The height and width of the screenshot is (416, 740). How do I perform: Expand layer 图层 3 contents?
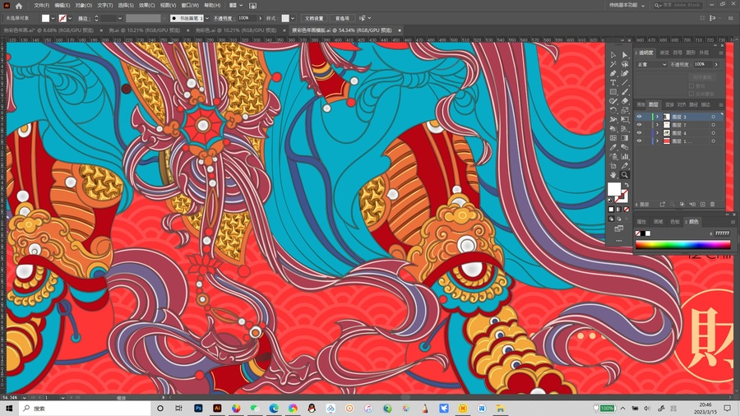tap(657, 117)
